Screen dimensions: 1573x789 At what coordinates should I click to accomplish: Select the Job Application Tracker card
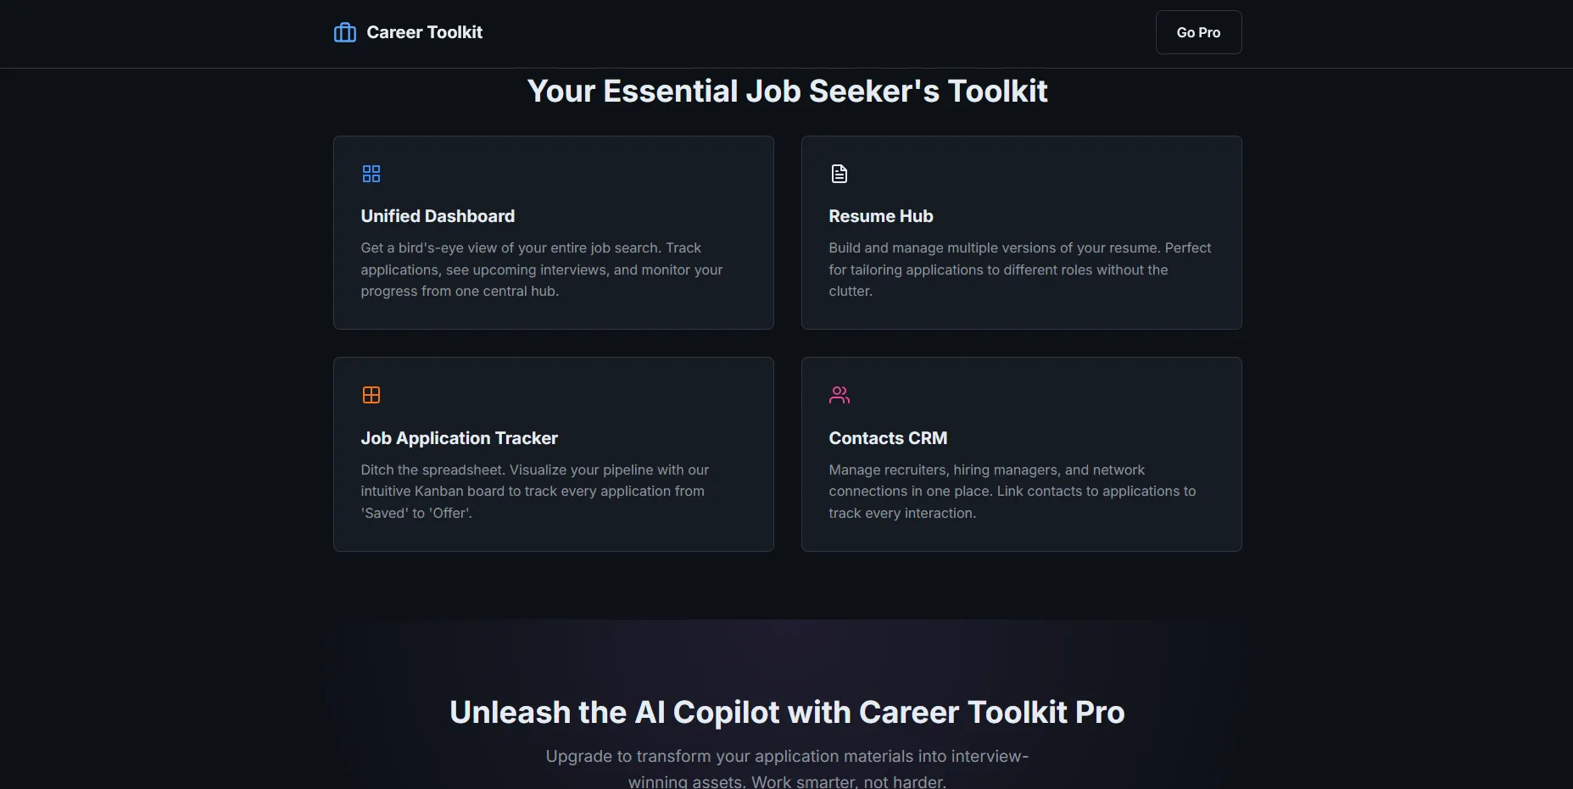pyautogui.click(x=553, y=454)
